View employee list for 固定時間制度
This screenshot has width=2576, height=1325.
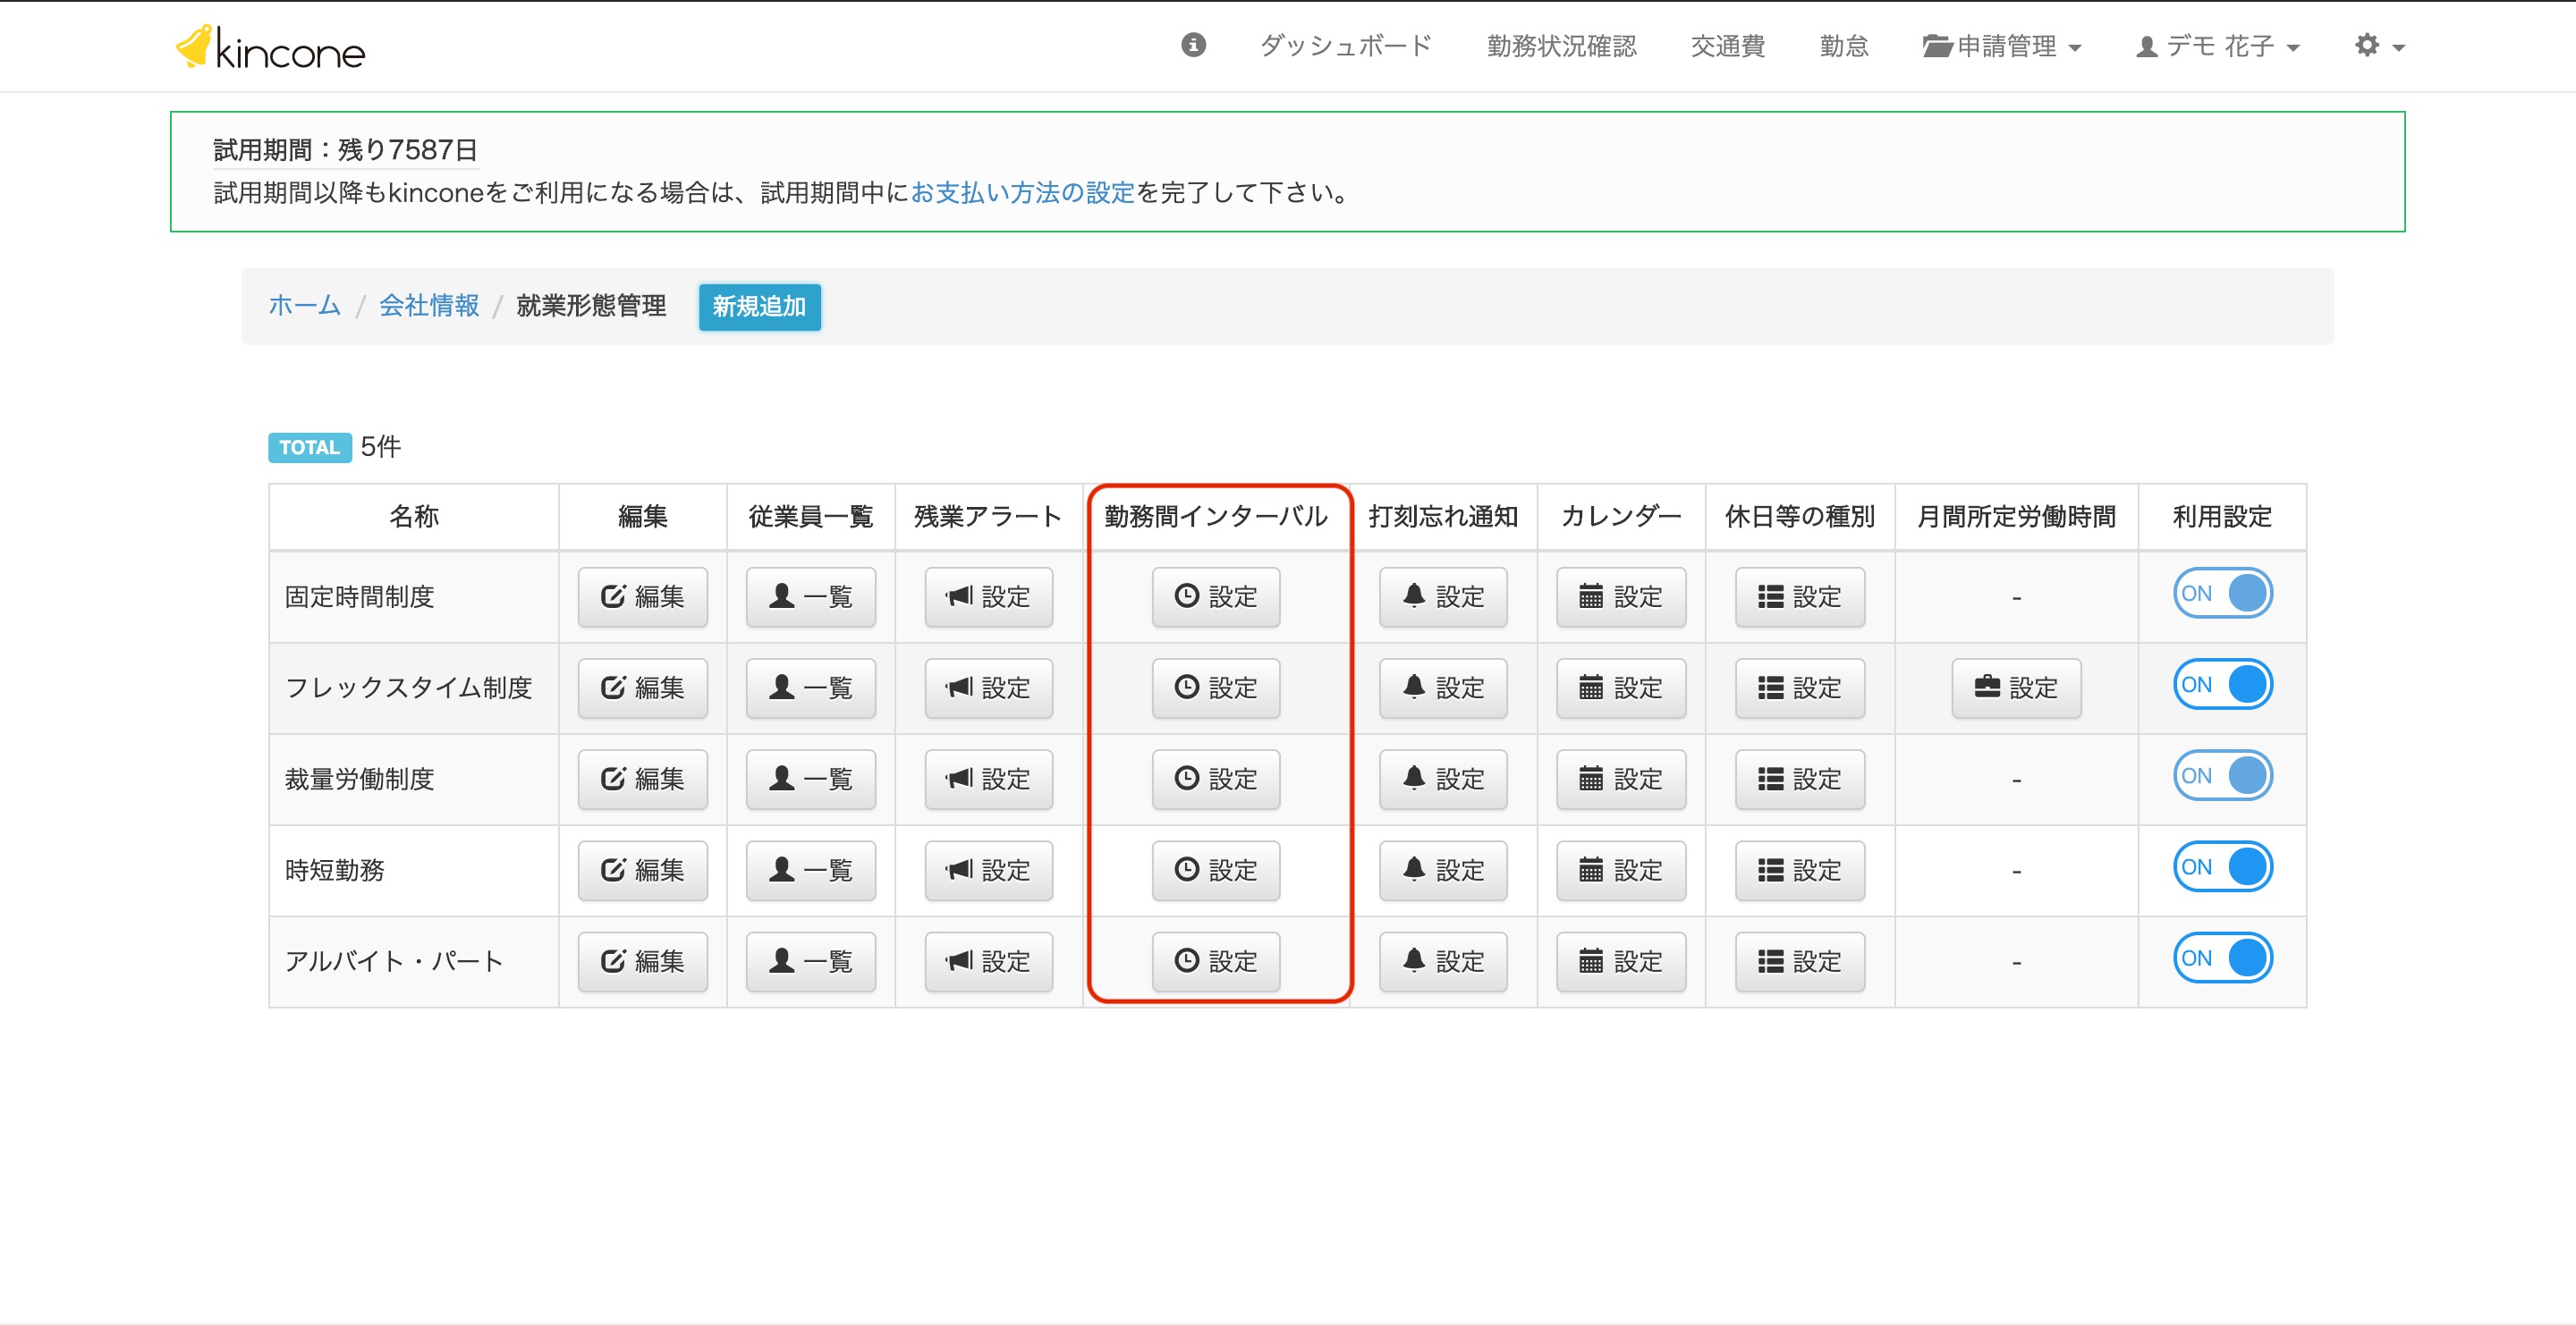[810, 596]
